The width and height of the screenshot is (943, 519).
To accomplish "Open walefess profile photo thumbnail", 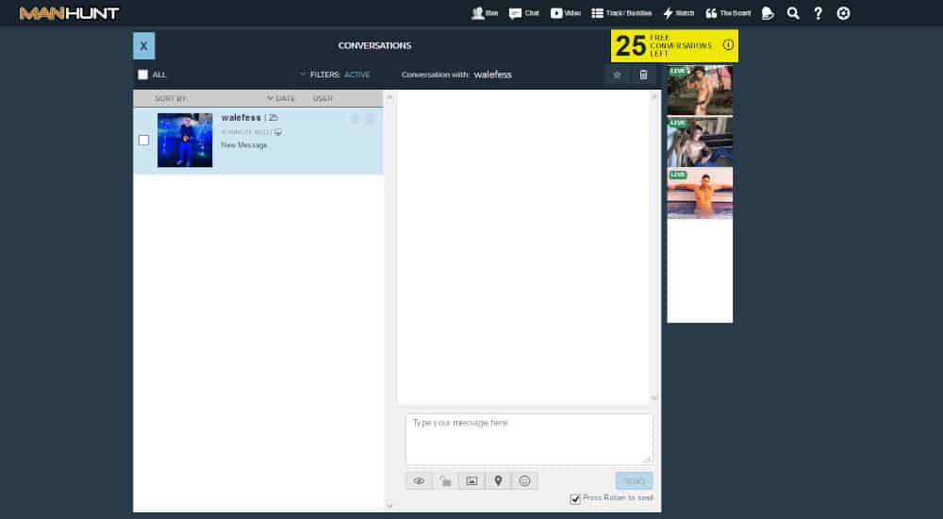I will coord(185,141).
